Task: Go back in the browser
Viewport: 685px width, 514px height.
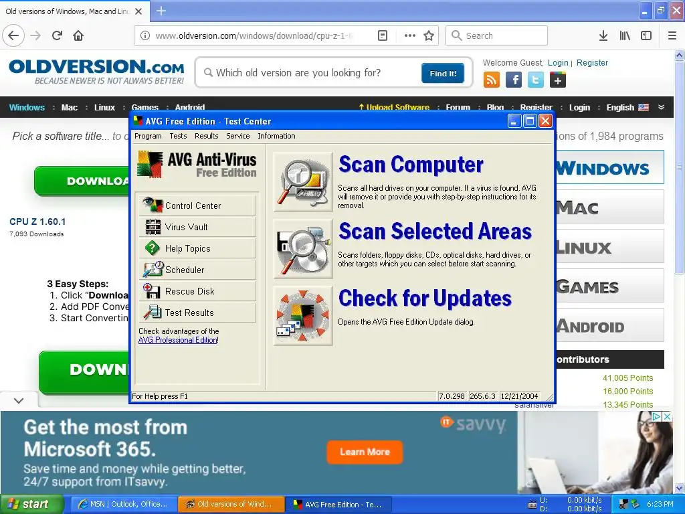Action: [13, 35]
